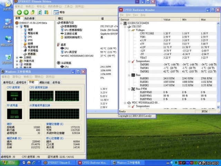221x166 pixels.
Task: Open the 報告 report button in EVEREST toolbar
Action: click(59, 12)
